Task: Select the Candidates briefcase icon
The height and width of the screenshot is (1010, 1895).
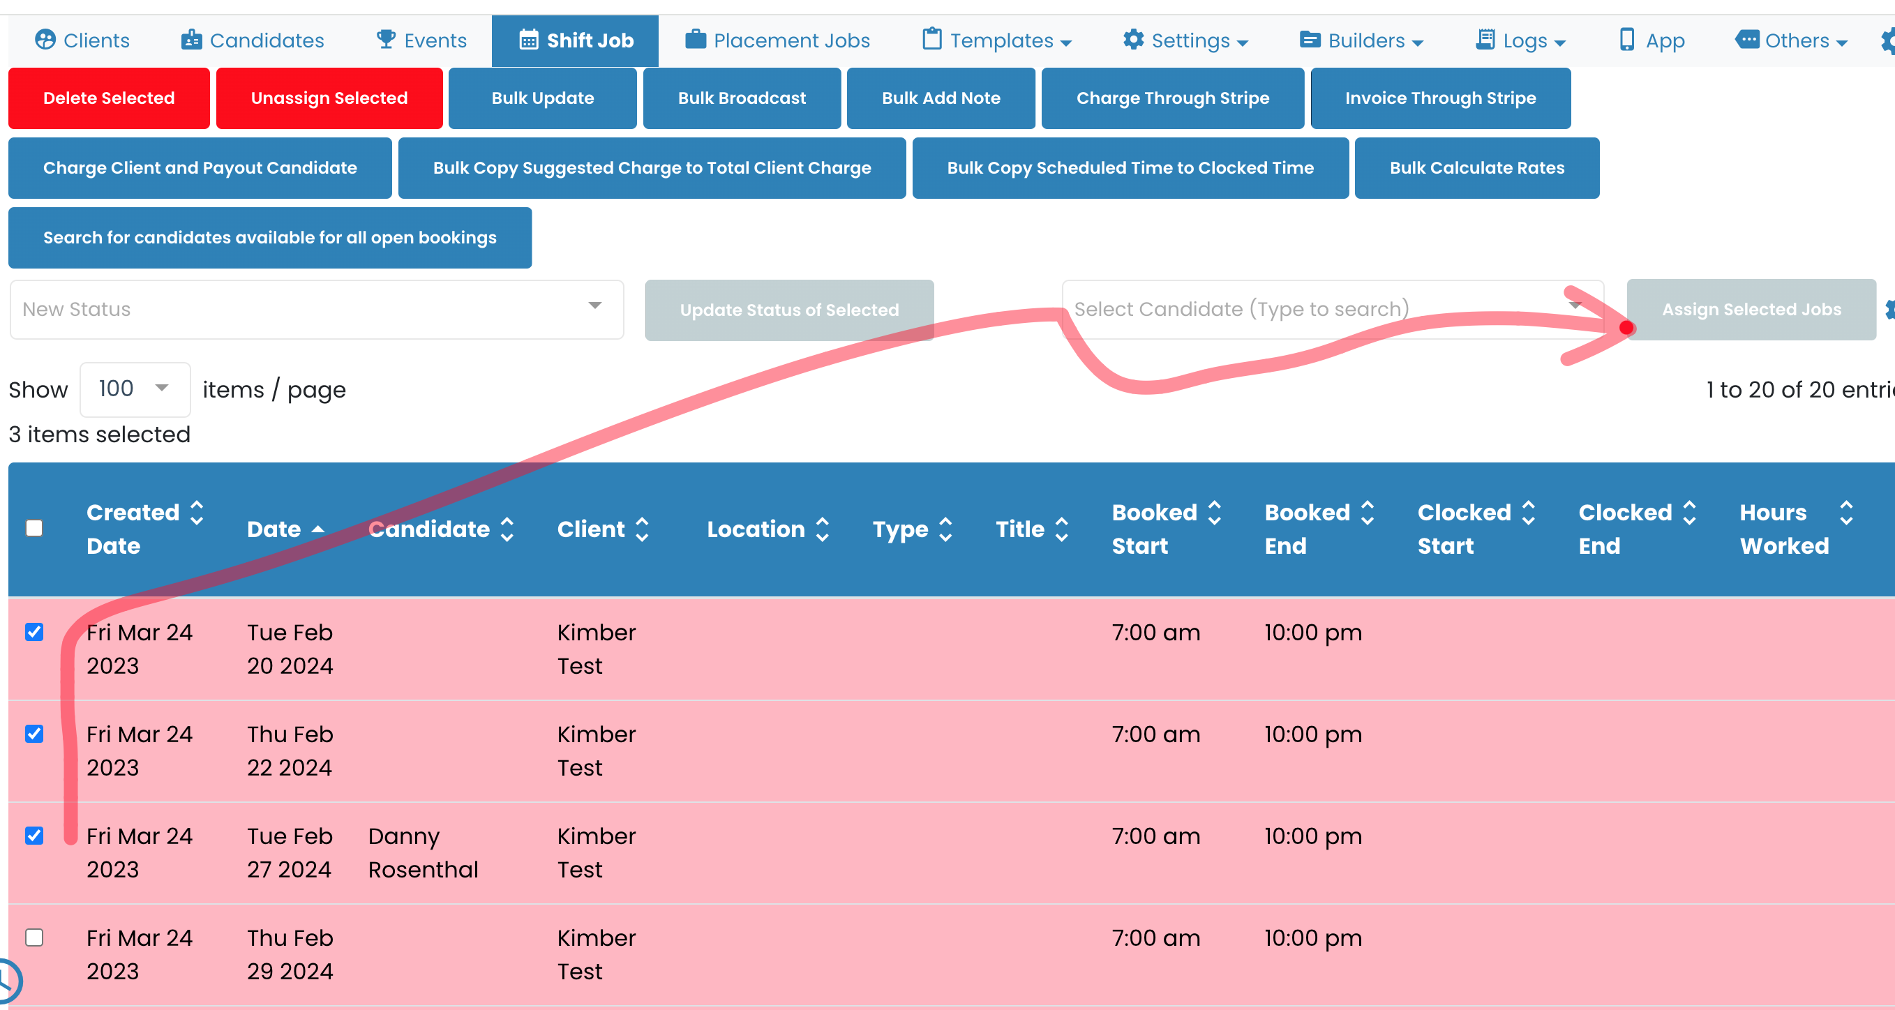Action: click(x=191, y=40)
